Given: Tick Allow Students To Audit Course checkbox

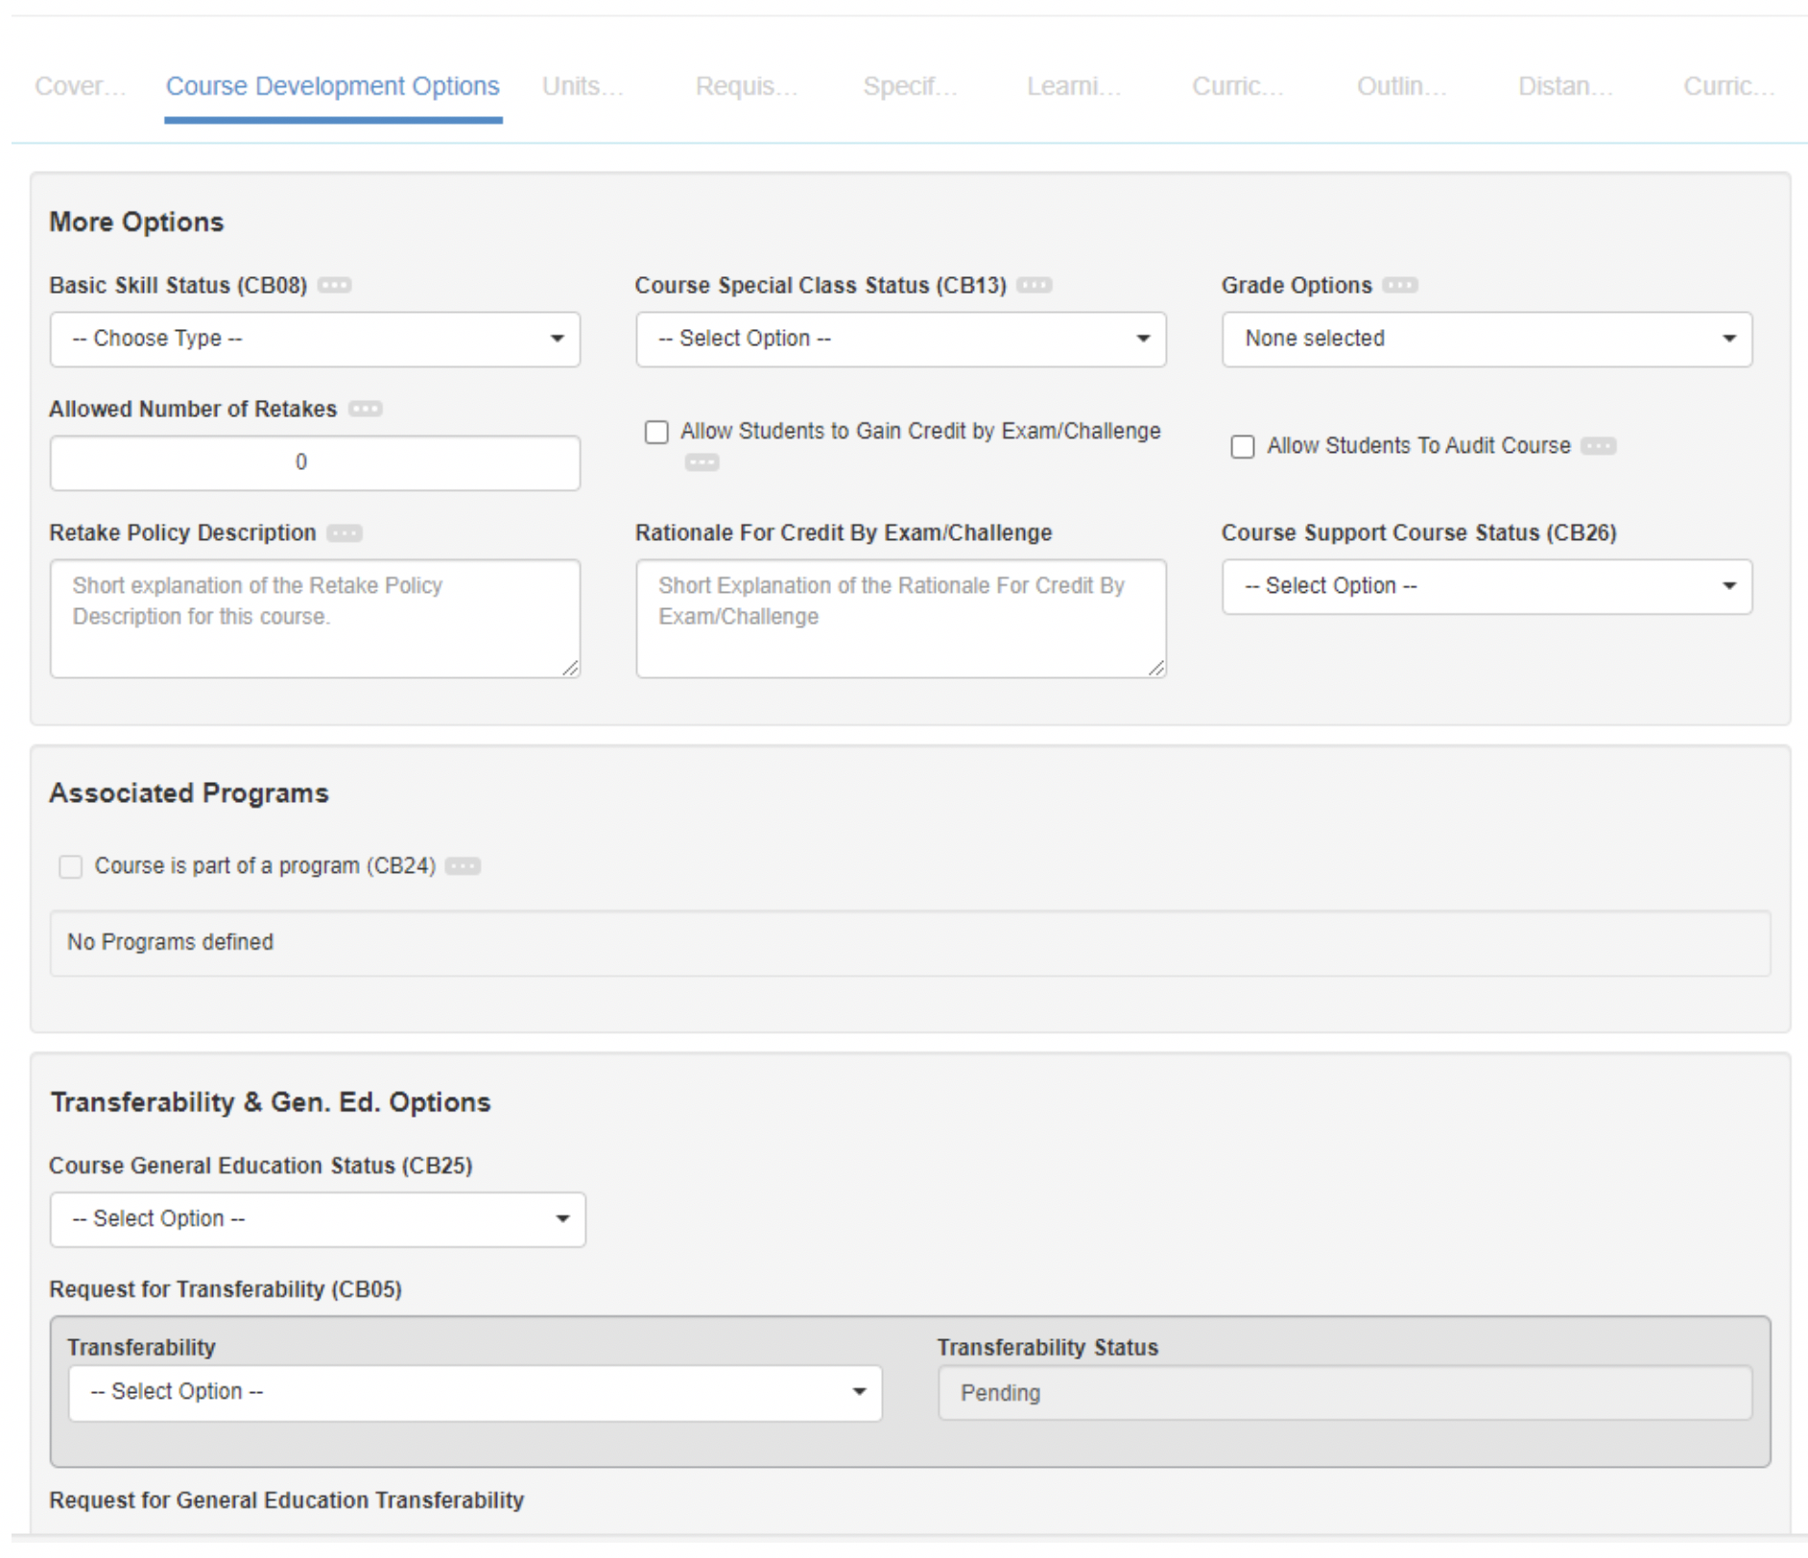Looking at the screenshot, I should (1243, 447).
